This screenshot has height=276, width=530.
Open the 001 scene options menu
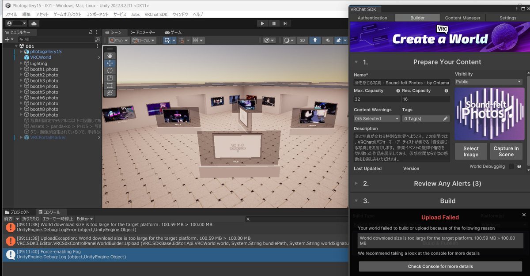click(98, 46)
